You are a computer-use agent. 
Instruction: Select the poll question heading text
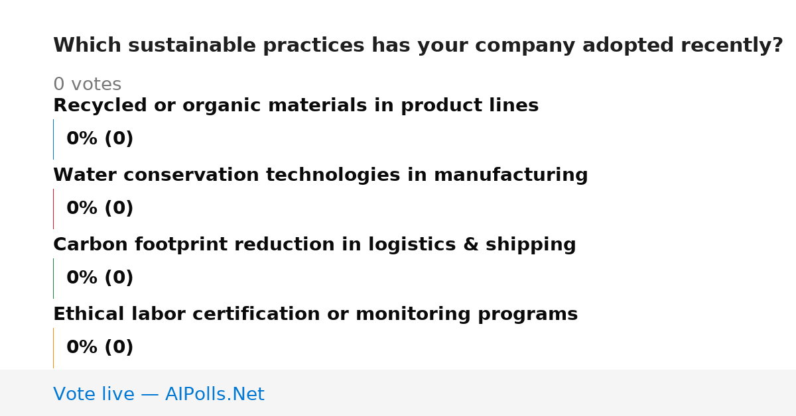click(x=418, y=46)
